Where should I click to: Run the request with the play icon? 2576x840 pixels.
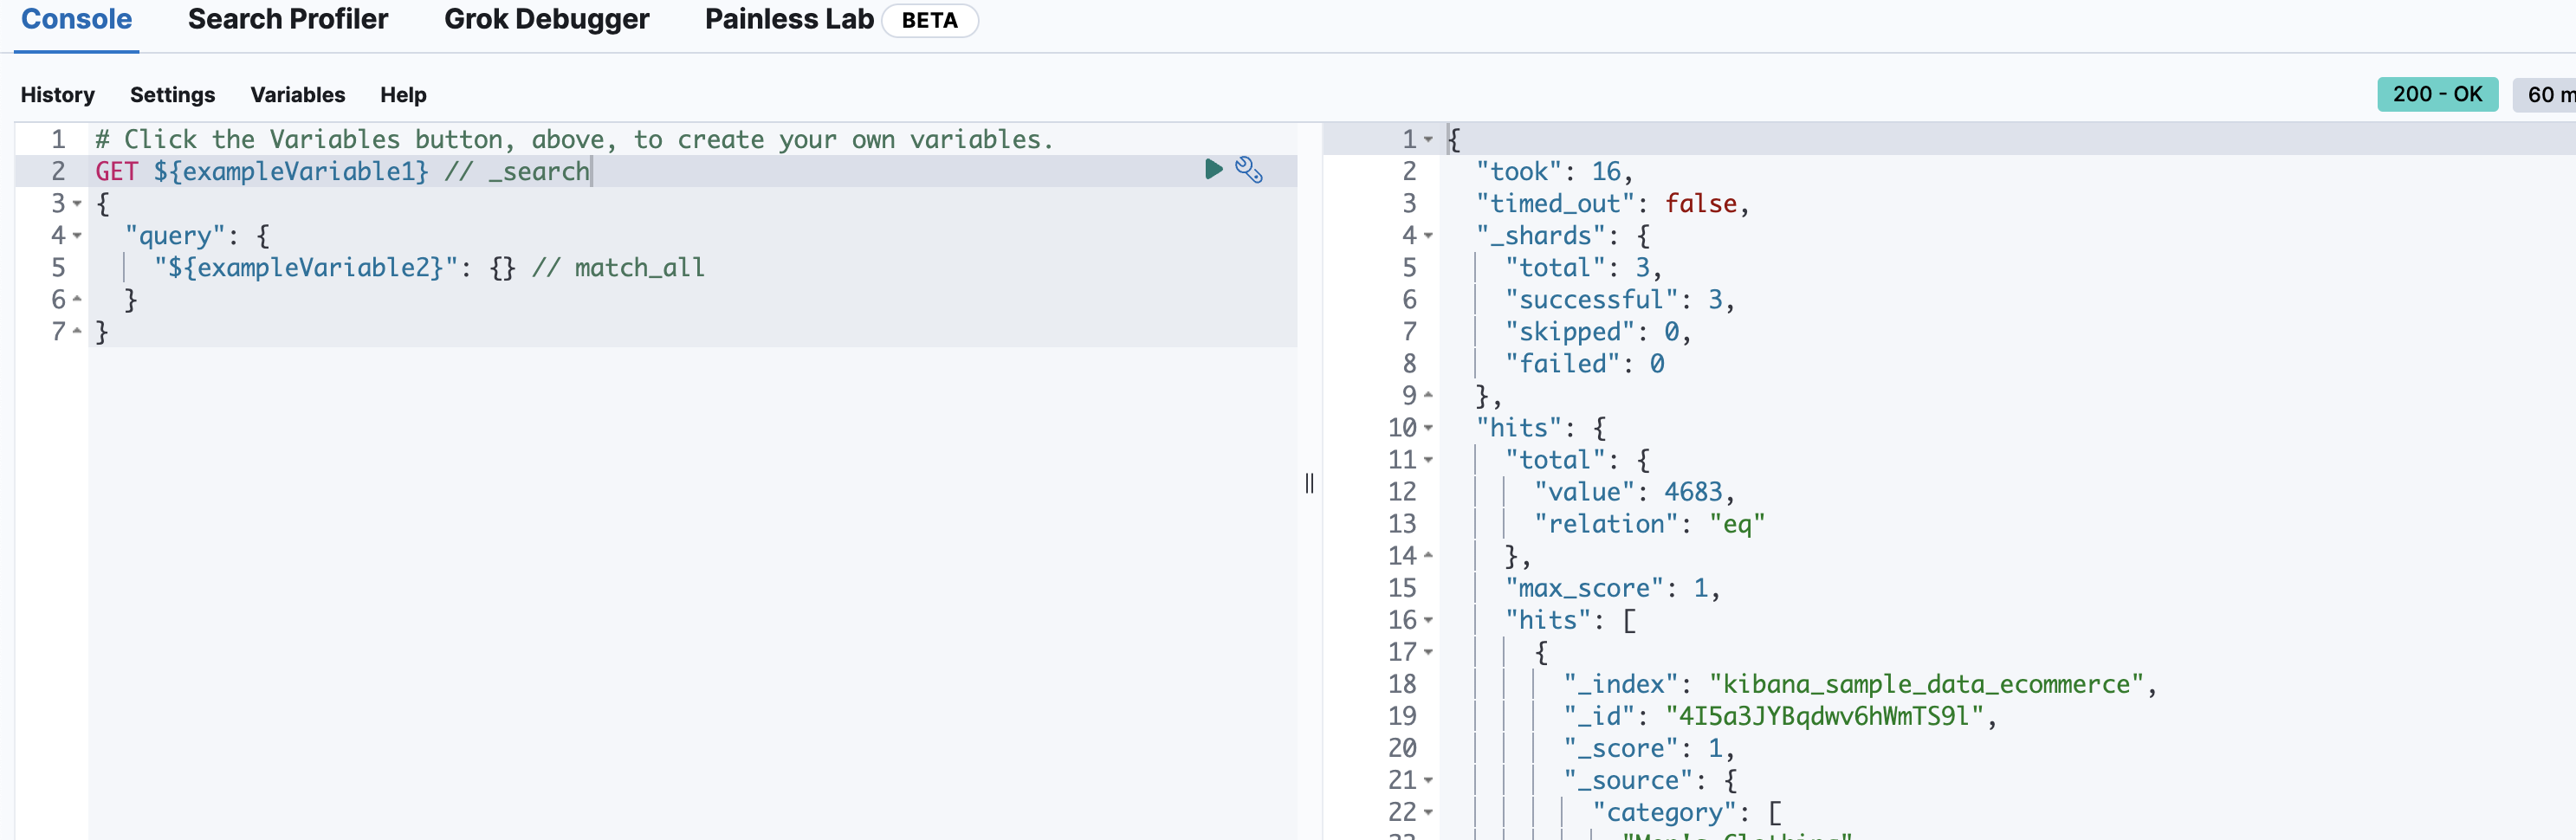1213,169
